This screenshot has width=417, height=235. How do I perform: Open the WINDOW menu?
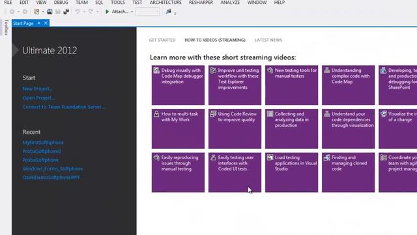point(257,3)
